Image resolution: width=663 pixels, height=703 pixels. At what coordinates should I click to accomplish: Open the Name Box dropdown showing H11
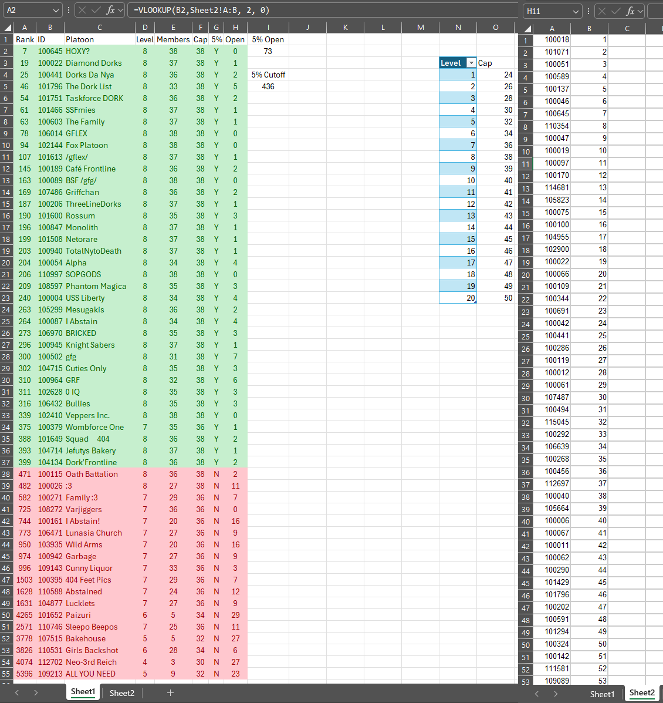pos(576,11)
